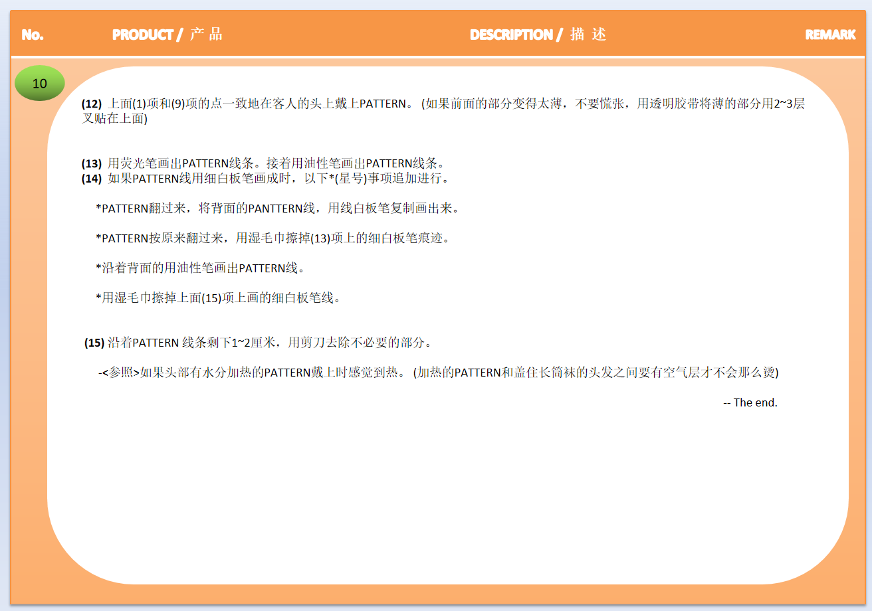Viewport: 872px width, 611px height.
Task: Click the green oval badge numbered 10
Action: (x=40, y=84)
